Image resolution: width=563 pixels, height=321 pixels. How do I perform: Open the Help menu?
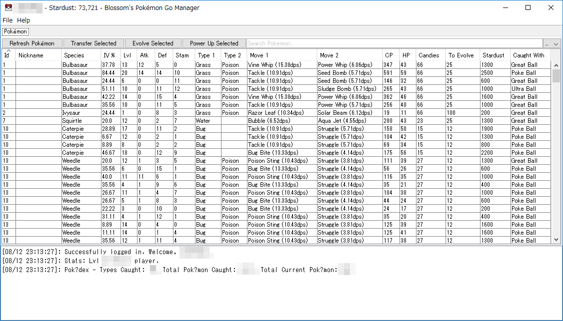pos(23,20)
